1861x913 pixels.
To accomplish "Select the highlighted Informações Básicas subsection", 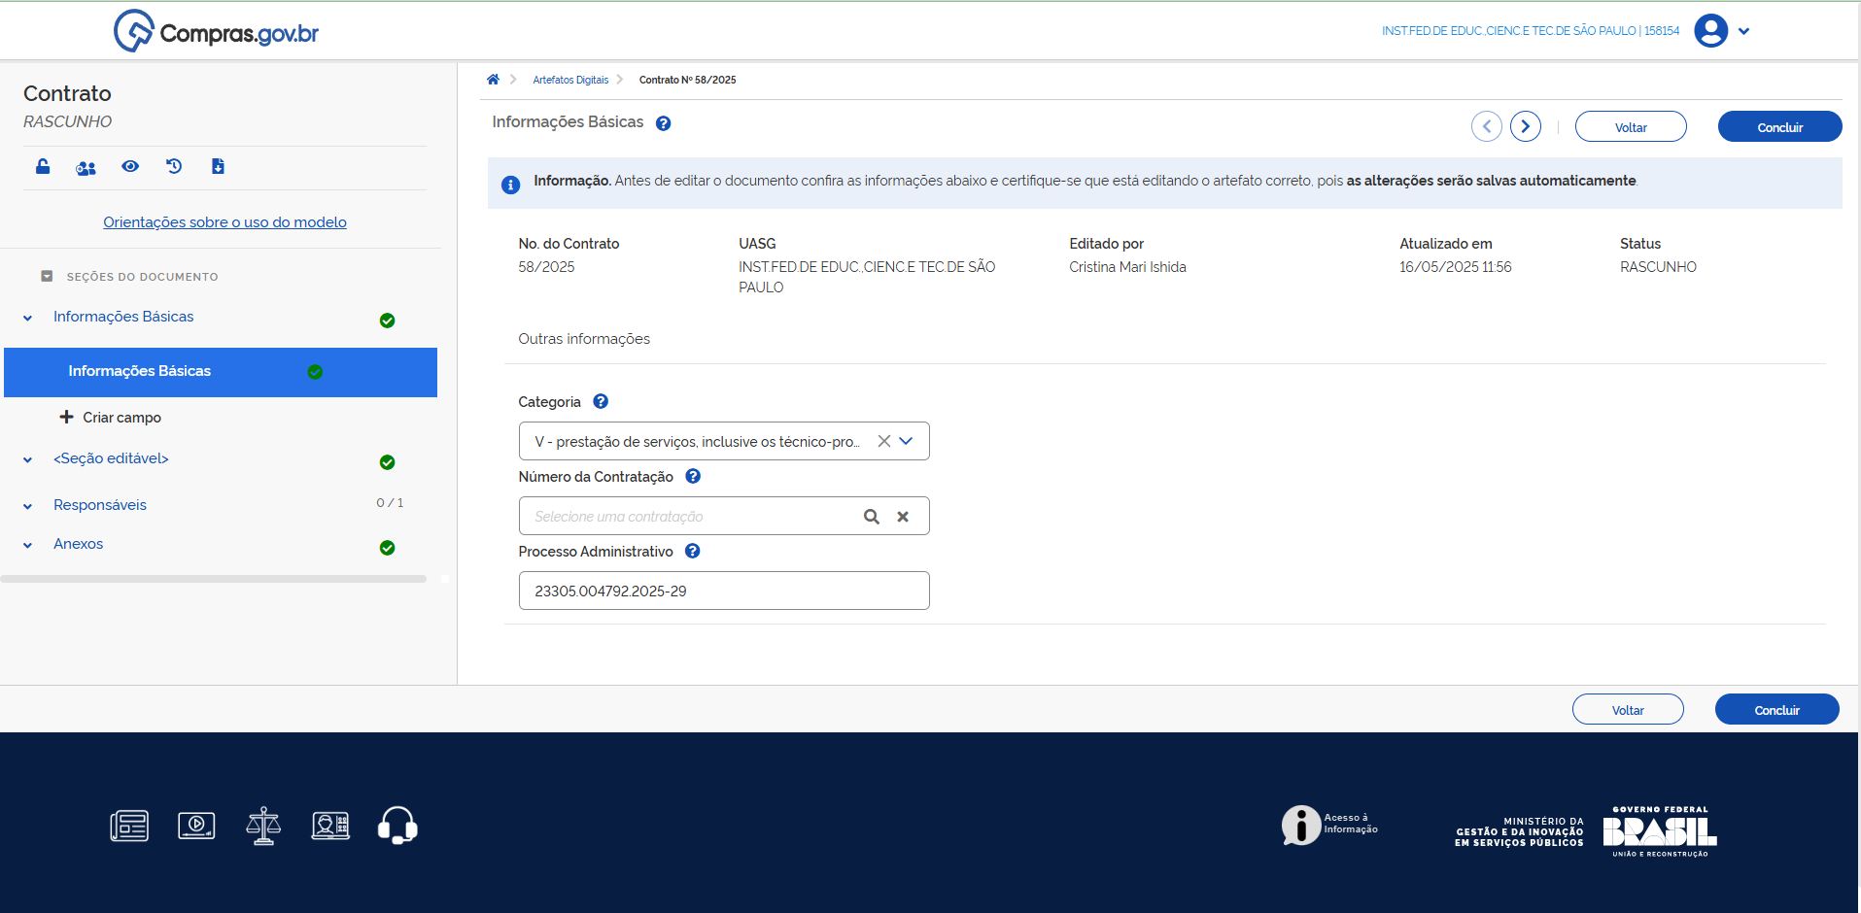I will pos(140,371).
